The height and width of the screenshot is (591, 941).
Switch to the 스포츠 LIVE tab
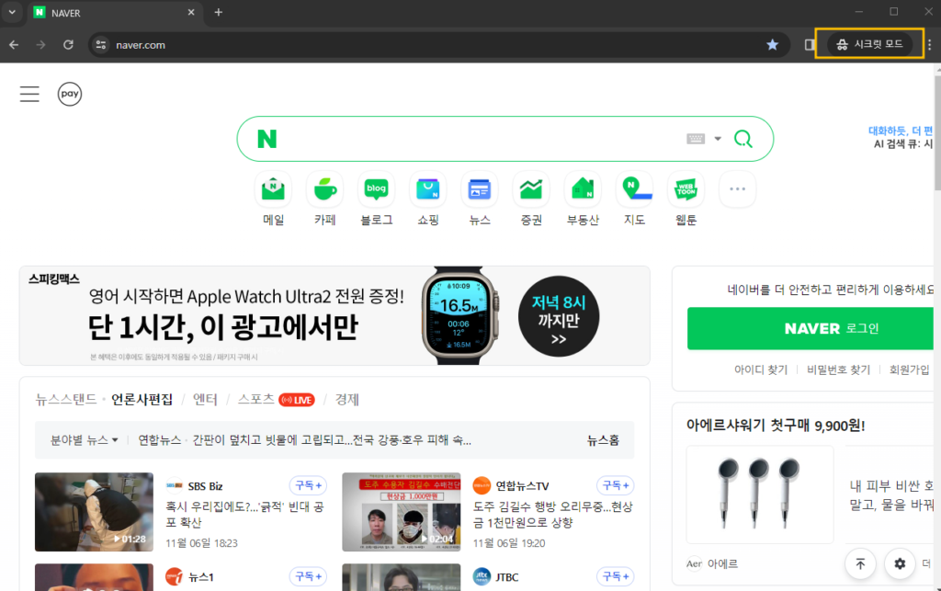(276, 400)
